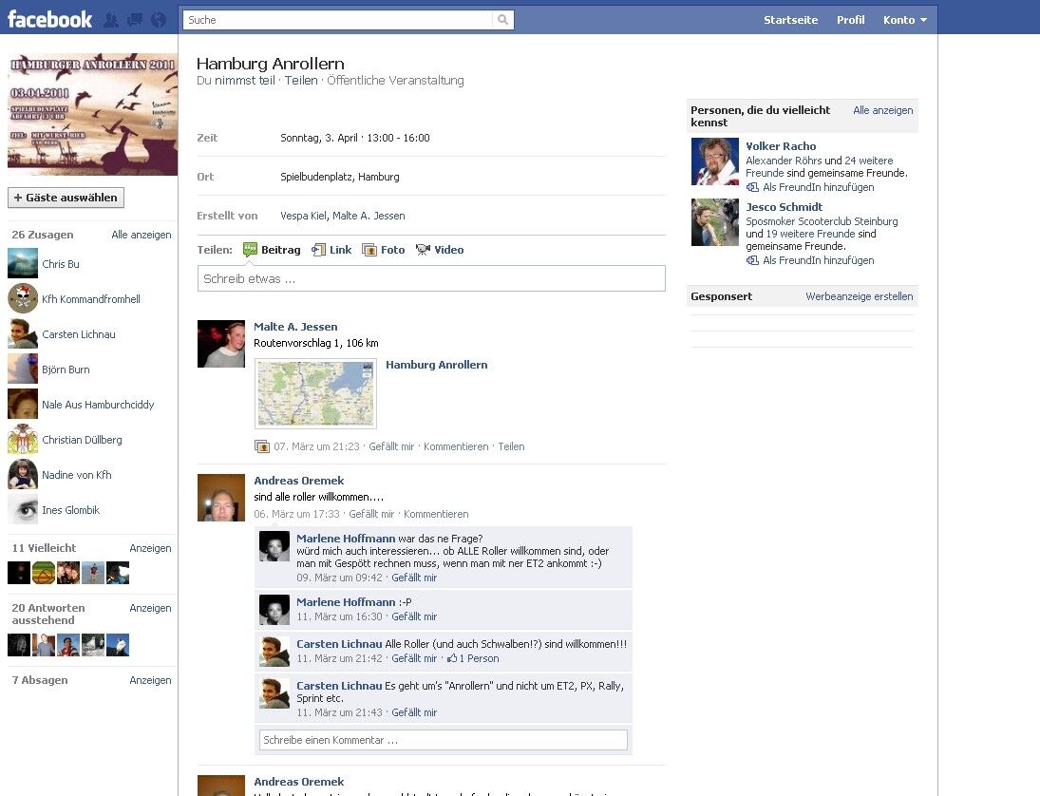The width and height of the screenshot is (1040, 796).
Task: Show the 7 Absagen guest list
Action: pyautogui.click(x=150, y=680)
